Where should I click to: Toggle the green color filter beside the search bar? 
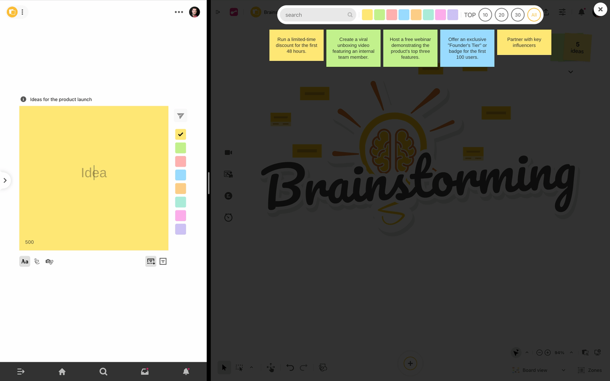pos(379,14)
